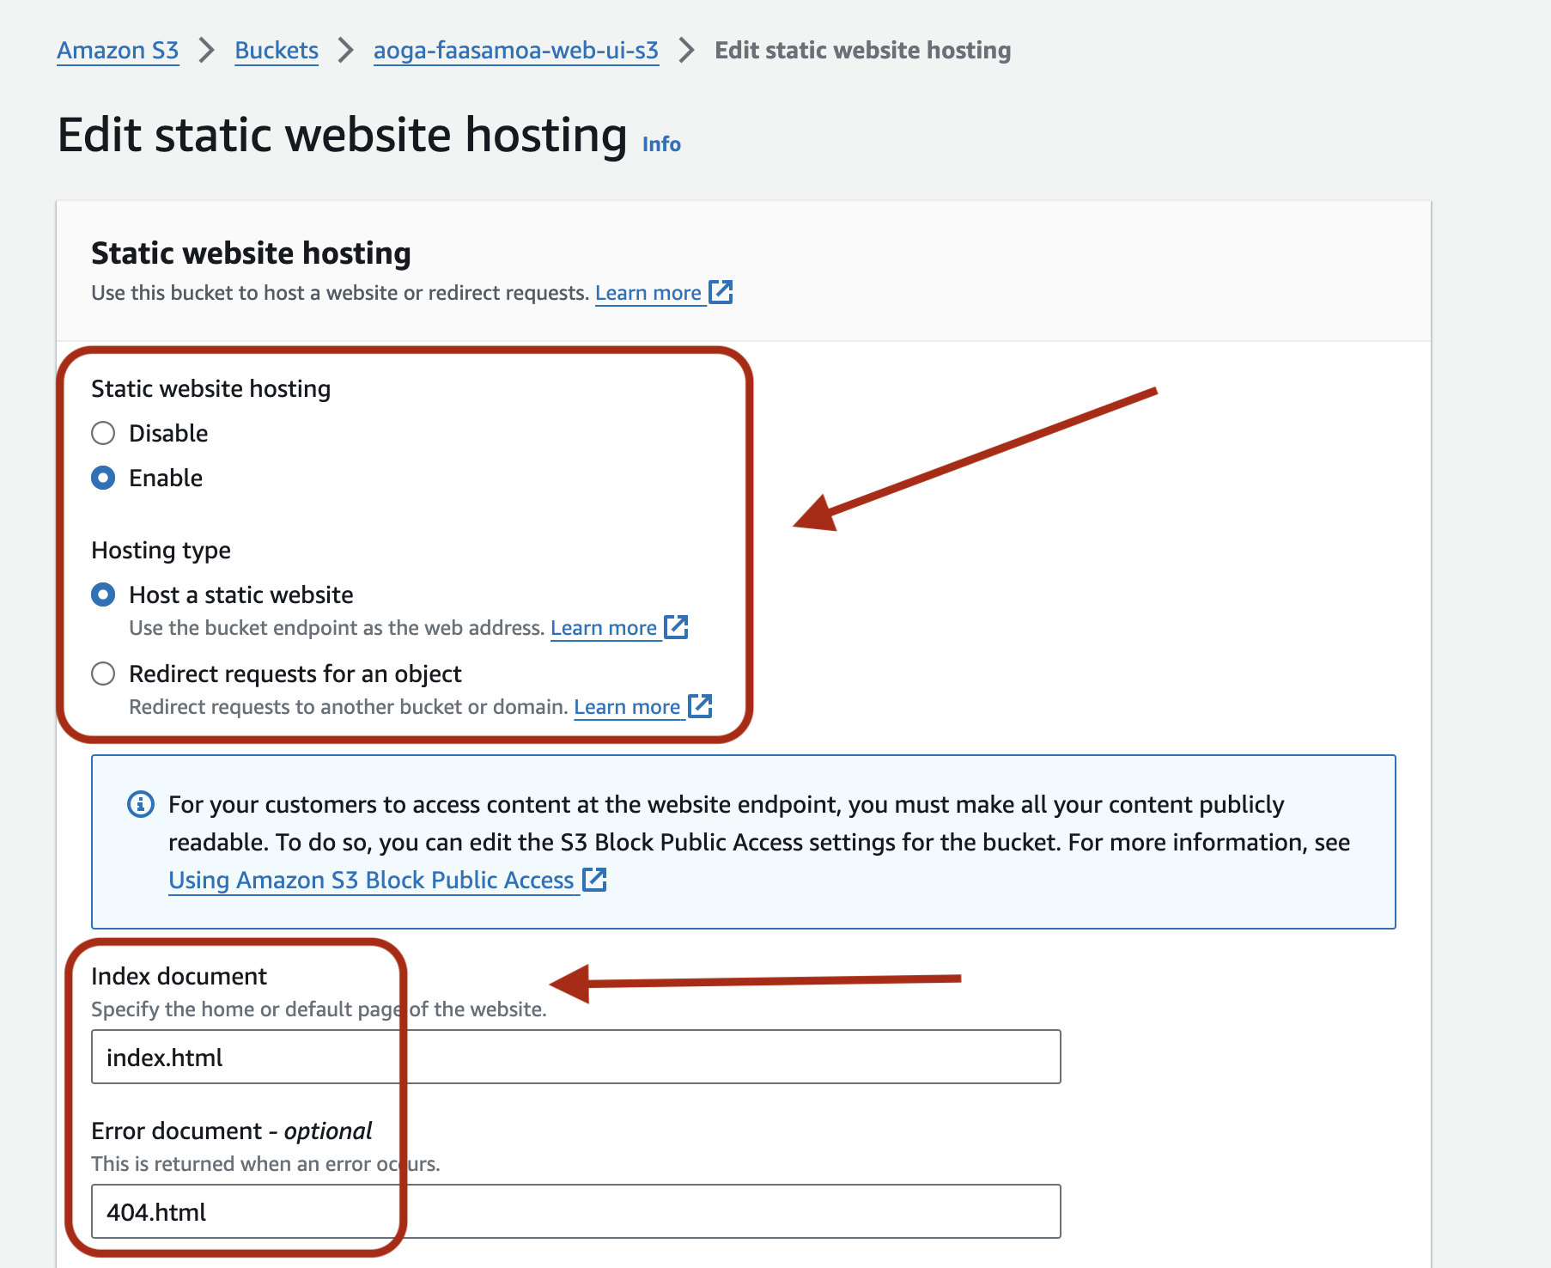Image resolution: width=1551 pixels, height=1268 pixels.
Task: Go to aoga-faasamoa-web-ui-s3 bucket breadcrumb
Action: tap(515, 51)
